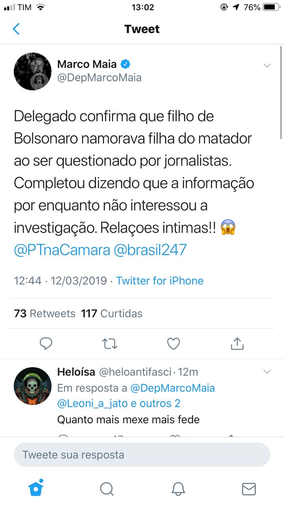The width and height of the screenshot is (284, 506).
Task: Share the tweet via share icon
Action: coord(237,344)
